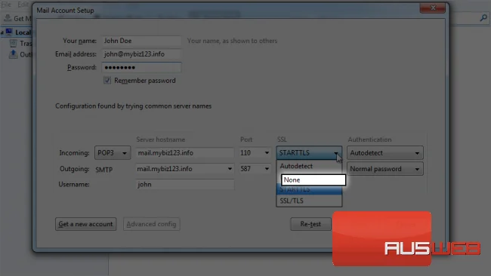Expand the outgoing port 587 dropdown
The image size is (491, 276).
pyautogui.click(x=267, y=169)
